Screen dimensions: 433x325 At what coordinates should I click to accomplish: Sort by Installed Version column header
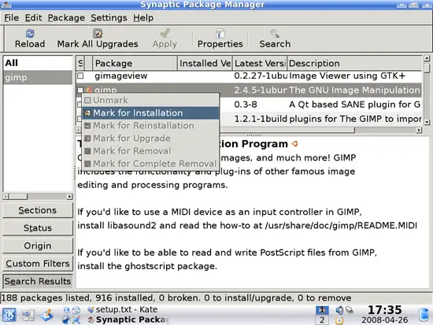click(205, 63)
